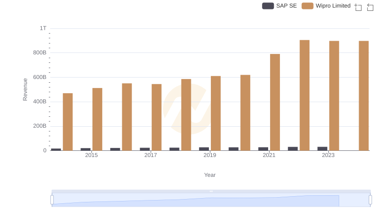
Task: Click the right handle of the zoom slider
Action: tap(370, 200)
